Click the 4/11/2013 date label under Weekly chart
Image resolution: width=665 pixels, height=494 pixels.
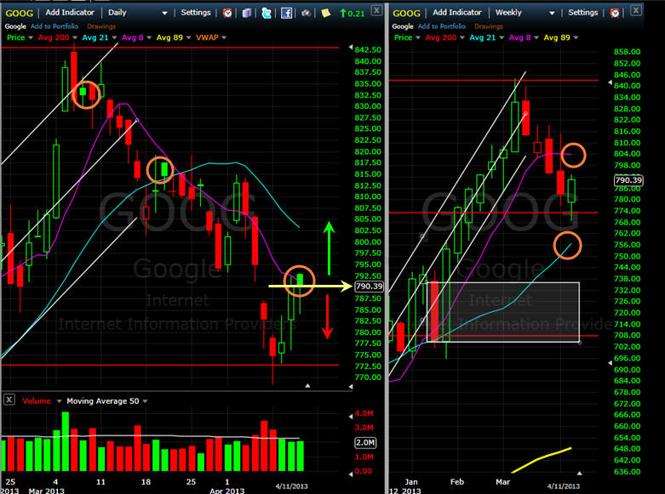point(563,486)
